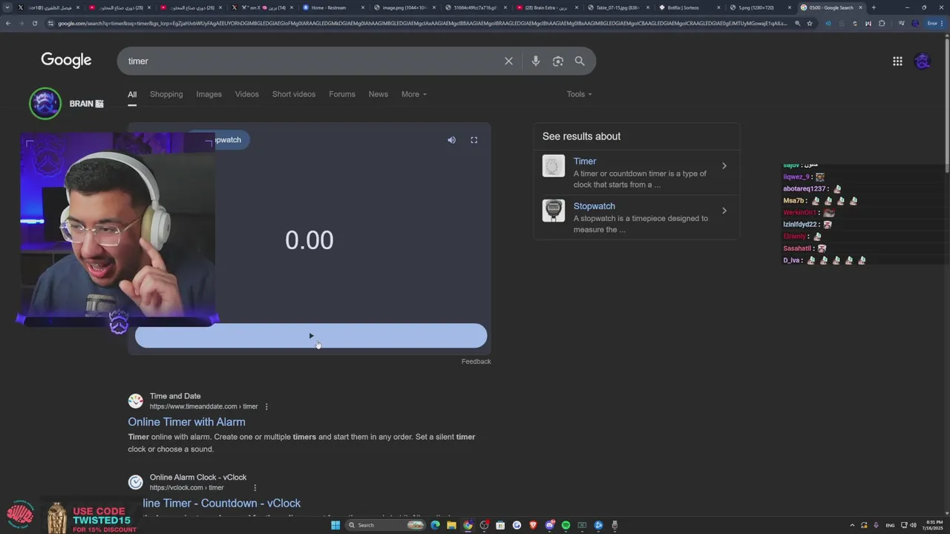Switch to the Videos tab
Image resolution: width=950 pixels, height=534 pixels.
coord(247,94)
